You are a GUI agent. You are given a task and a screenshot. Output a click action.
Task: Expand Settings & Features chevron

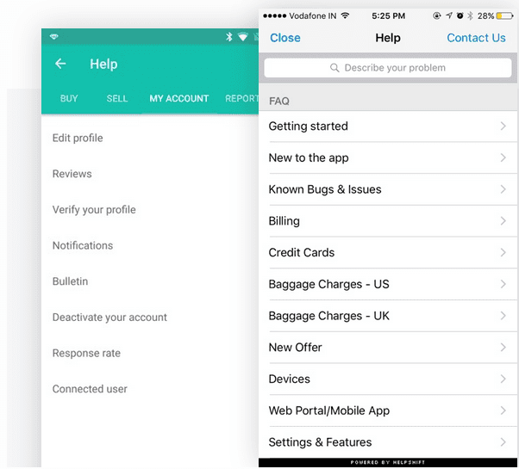pos(503,442)
